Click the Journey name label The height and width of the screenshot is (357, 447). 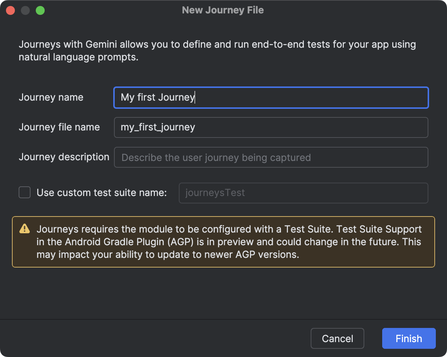click(x=51, y=97)
